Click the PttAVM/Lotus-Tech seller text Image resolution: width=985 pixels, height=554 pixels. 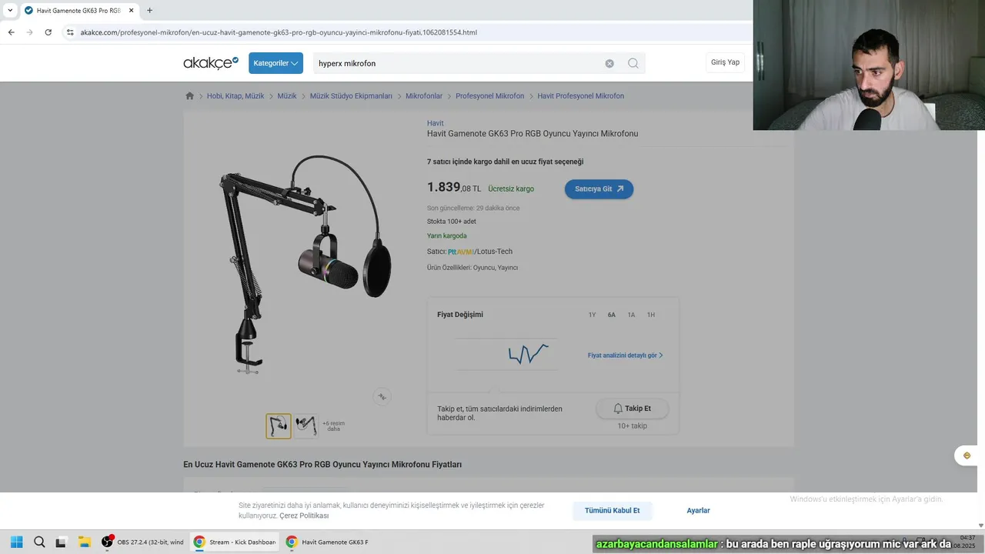point(480,252)
